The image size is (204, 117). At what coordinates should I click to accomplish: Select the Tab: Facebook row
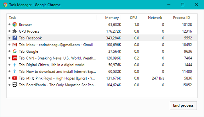[102, 38]
